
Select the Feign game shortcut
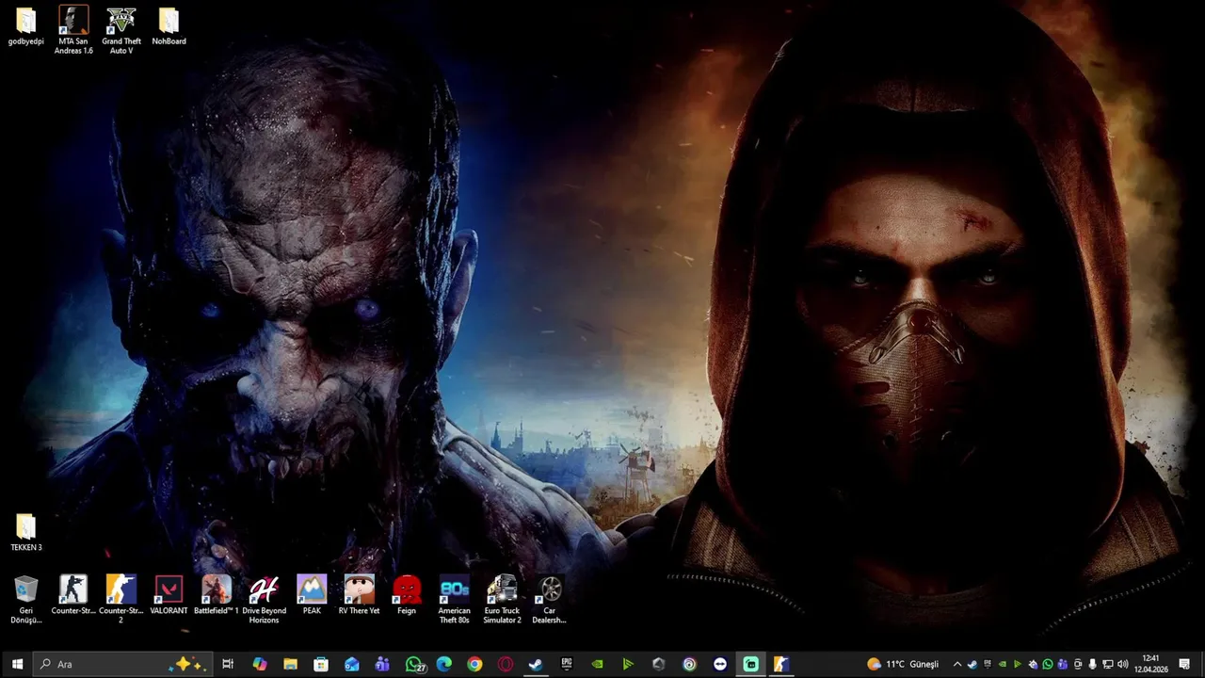pyautogui.click(x=407, y=596)
